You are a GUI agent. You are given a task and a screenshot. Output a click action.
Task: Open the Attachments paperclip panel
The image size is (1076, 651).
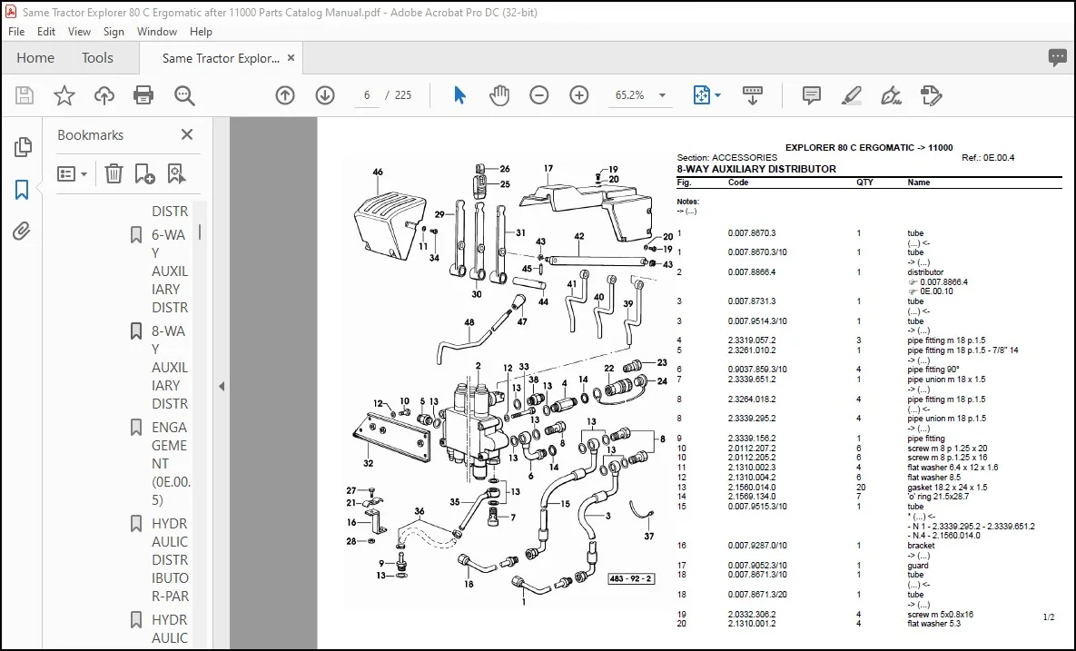click(x=22, y=232)
